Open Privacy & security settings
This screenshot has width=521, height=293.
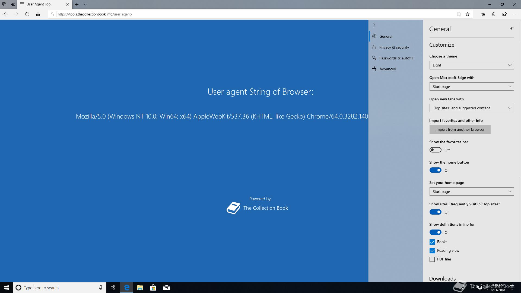click(x=396, y=47)
